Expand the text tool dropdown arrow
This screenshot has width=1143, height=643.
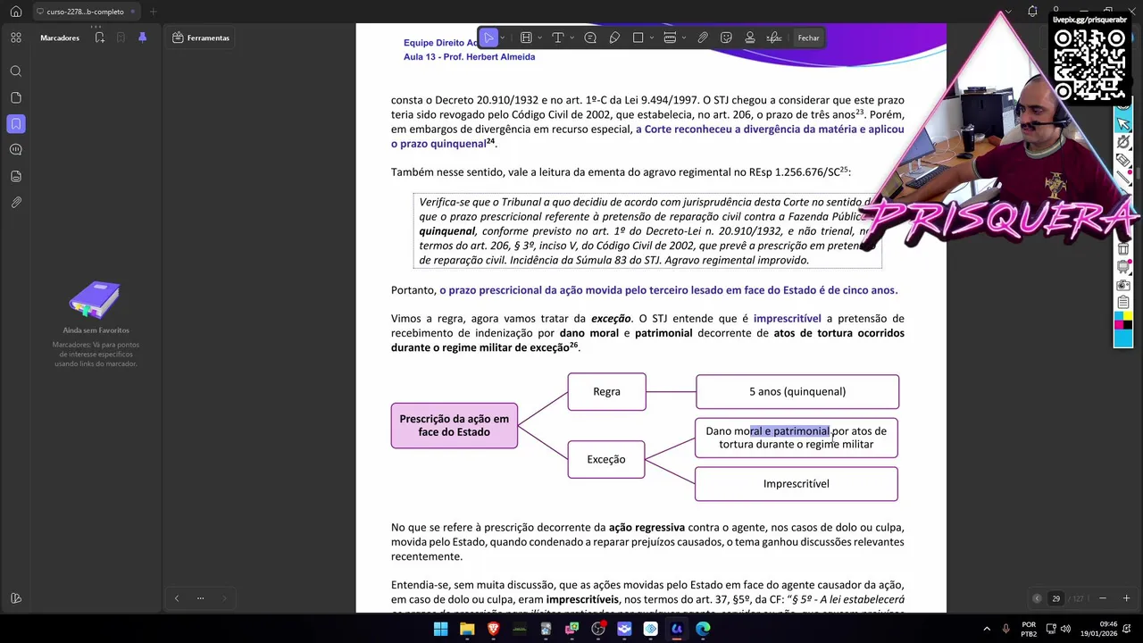click(x=571, y=38)
